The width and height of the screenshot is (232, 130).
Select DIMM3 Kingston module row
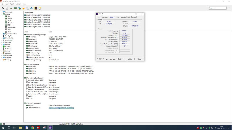click(x=37, y=20)
